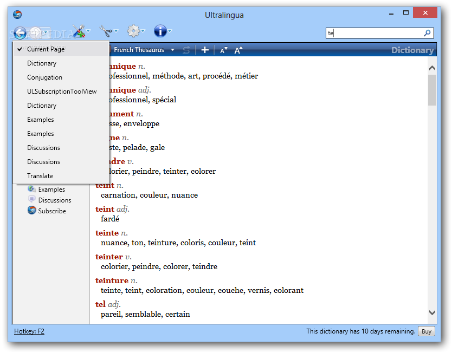Open Examples icon in the sidebar
This screenshot has width=452, height=353.
coord(31,189)
